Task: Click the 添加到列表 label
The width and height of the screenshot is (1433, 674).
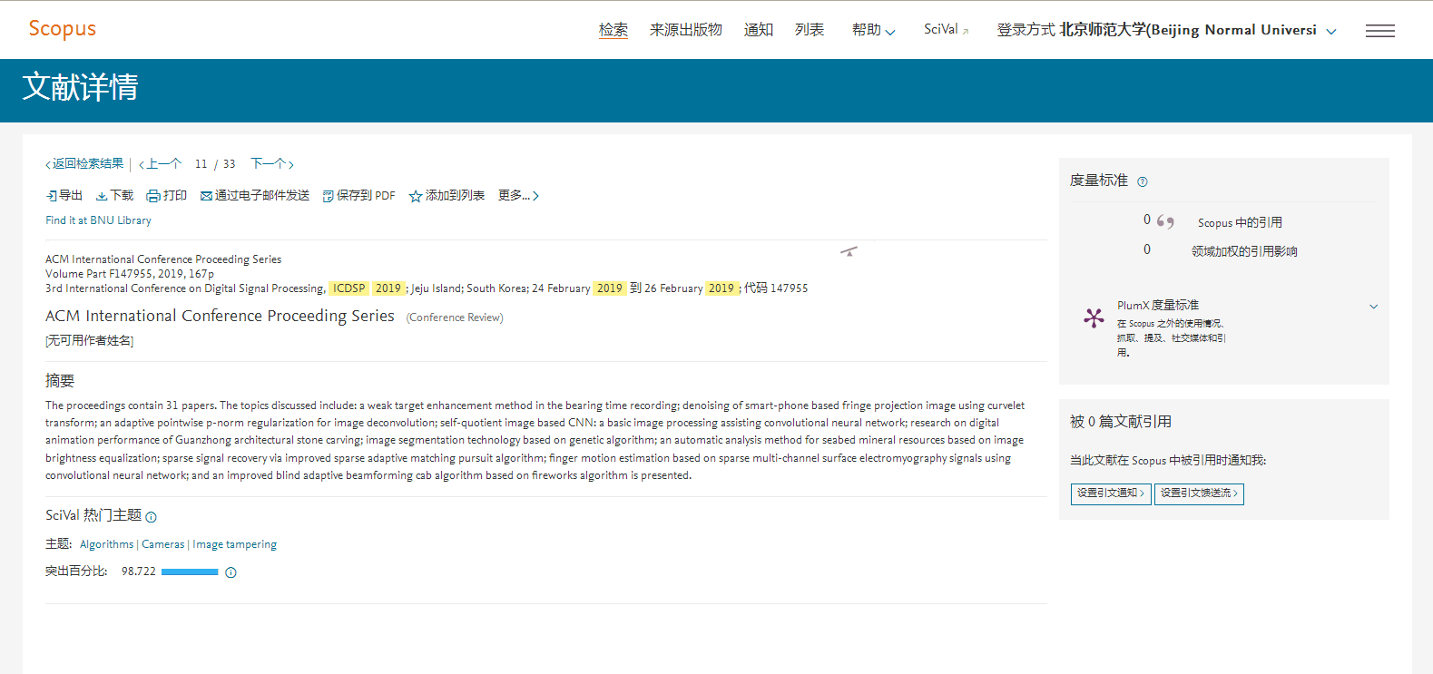Action: [x=455, y=196]
